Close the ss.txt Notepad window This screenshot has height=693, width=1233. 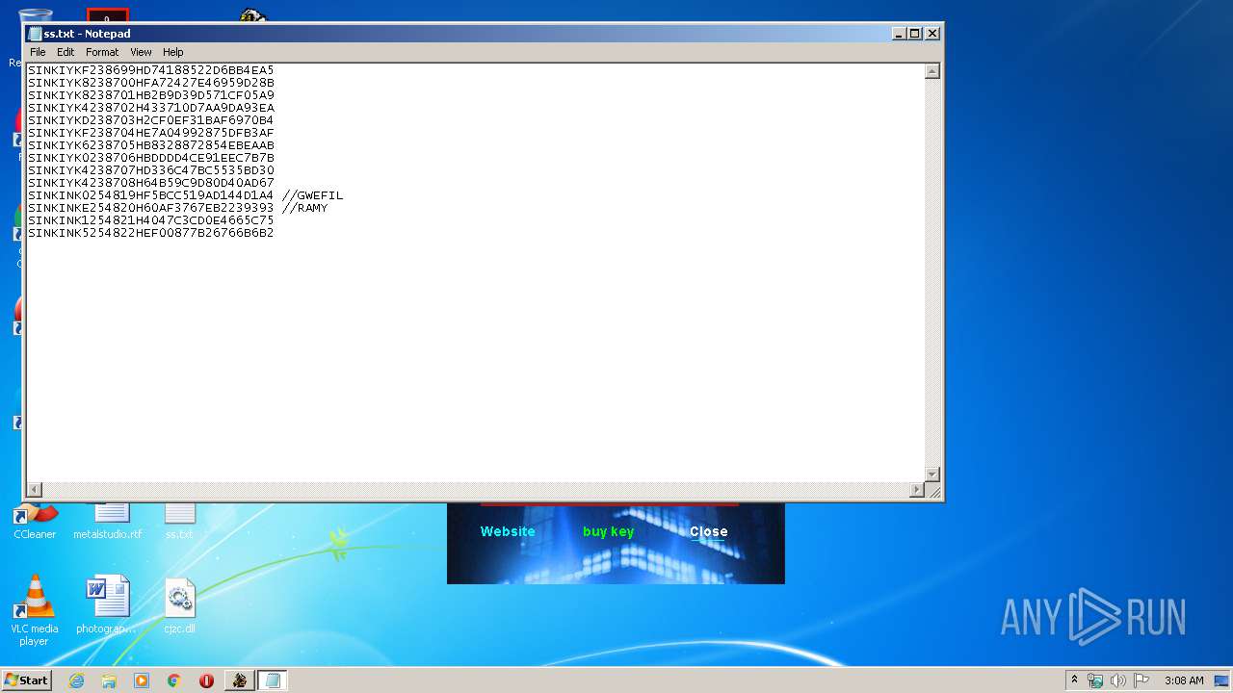click(932, 34)
